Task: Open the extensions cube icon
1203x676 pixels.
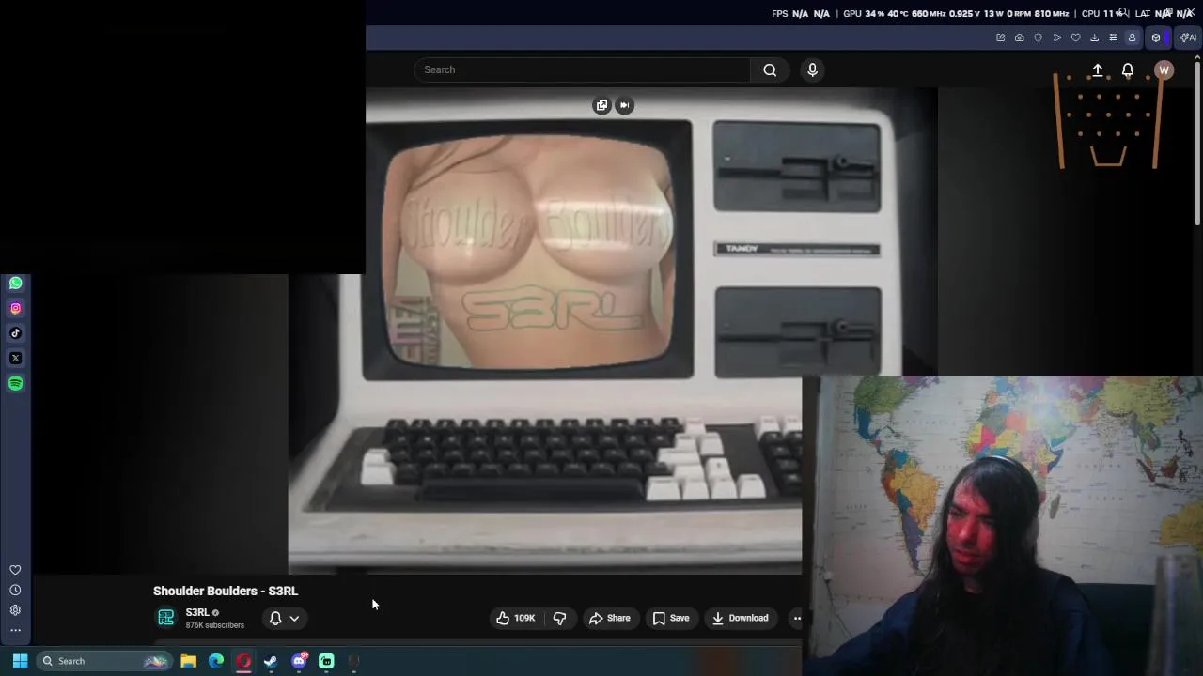Action: [1156, 38]
